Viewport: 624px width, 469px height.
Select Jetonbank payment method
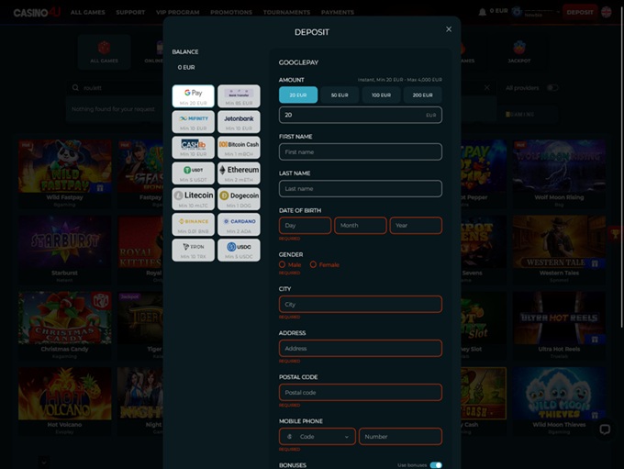[x=239, y=121]
